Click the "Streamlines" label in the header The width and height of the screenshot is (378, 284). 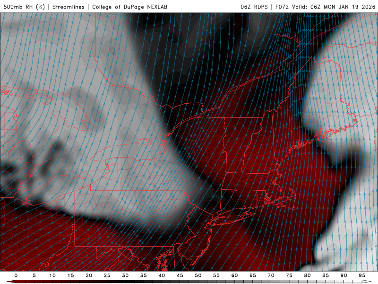pyautogui.click(x=69, y=7)
